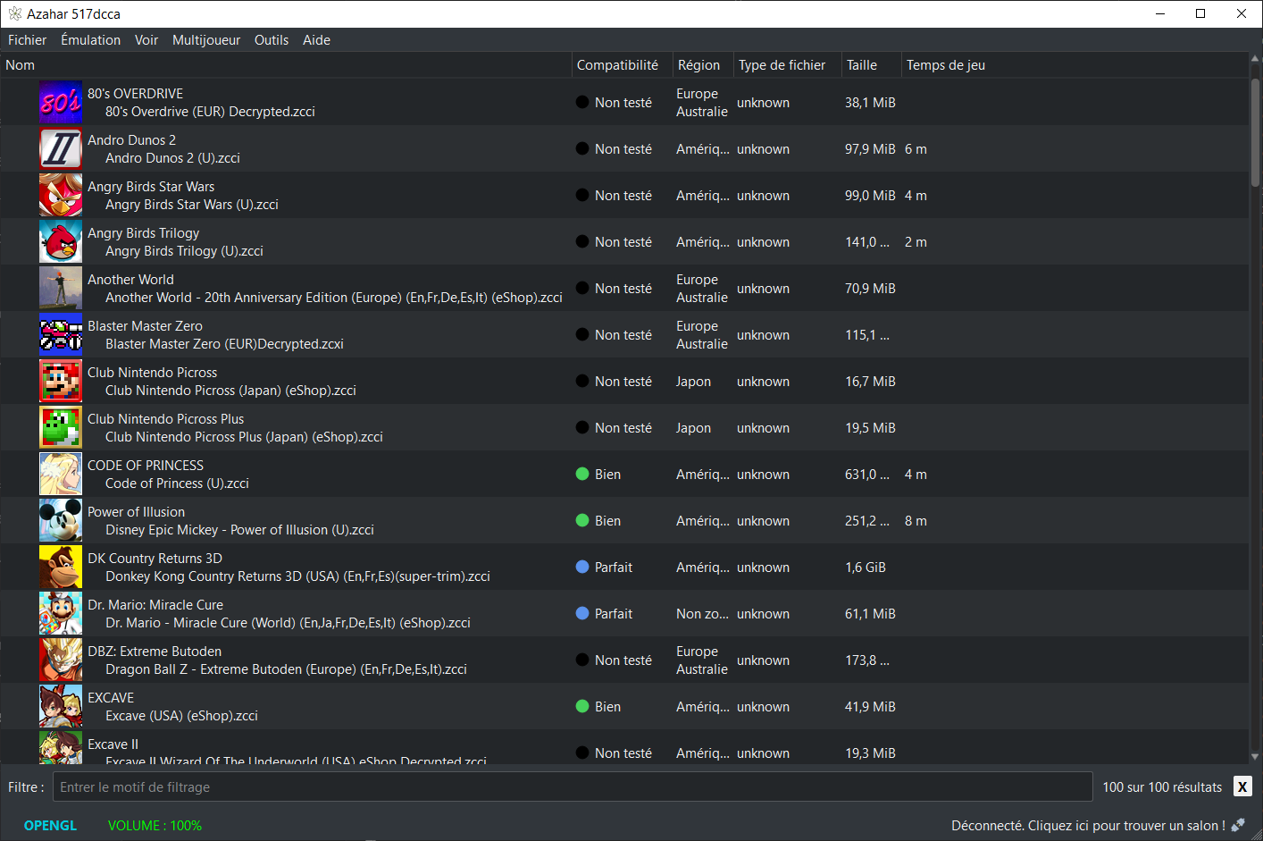Toggle the OPENGL graphics API indicator
Image resolution: width=1263 pixels, height=841 pixels.
(x=50, y=826)
